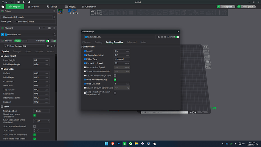The height and width of the screenshot is (147, 261).
Task: Open the Device tab
Action: pyautogui.click(x=52, y=7)
